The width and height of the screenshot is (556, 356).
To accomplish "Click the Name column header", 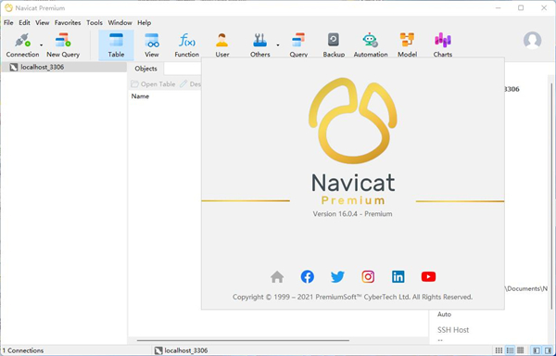I will tap(140, 96).
